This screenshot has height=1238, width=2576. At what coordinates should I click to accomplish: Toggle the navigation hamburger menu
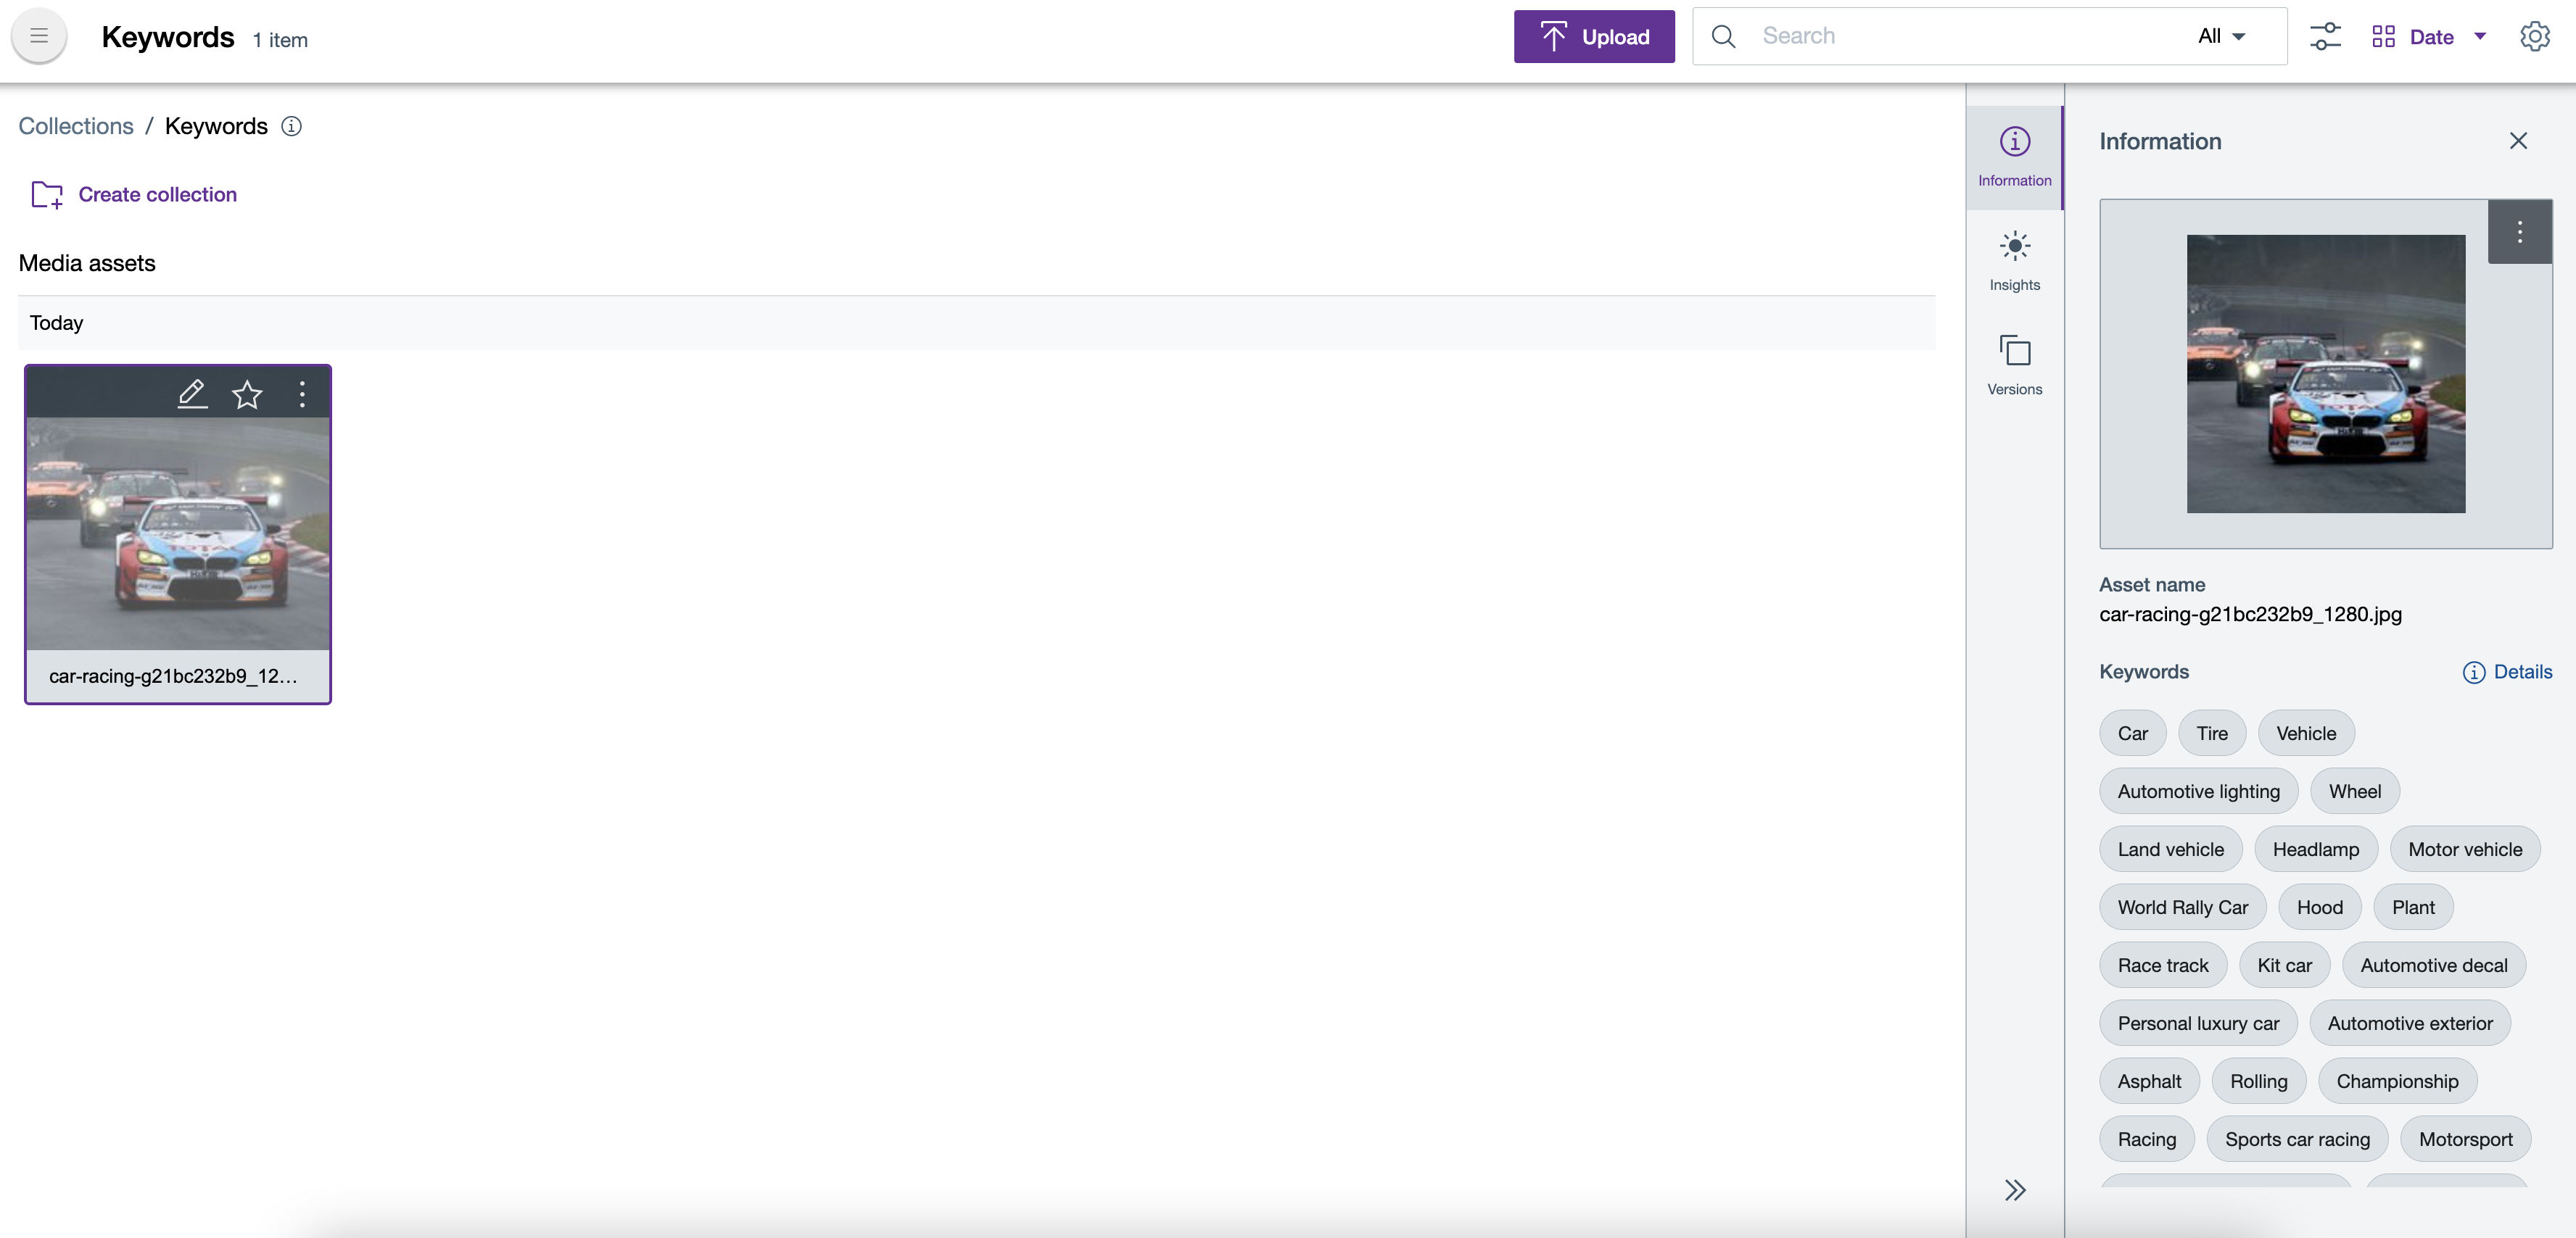coord(39,36)
